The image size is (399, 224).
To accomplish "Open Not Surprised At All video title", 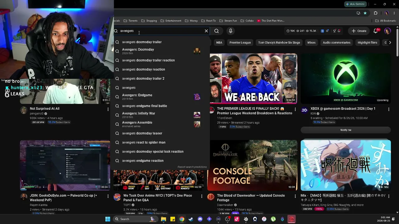I will [x=45, y=109].
